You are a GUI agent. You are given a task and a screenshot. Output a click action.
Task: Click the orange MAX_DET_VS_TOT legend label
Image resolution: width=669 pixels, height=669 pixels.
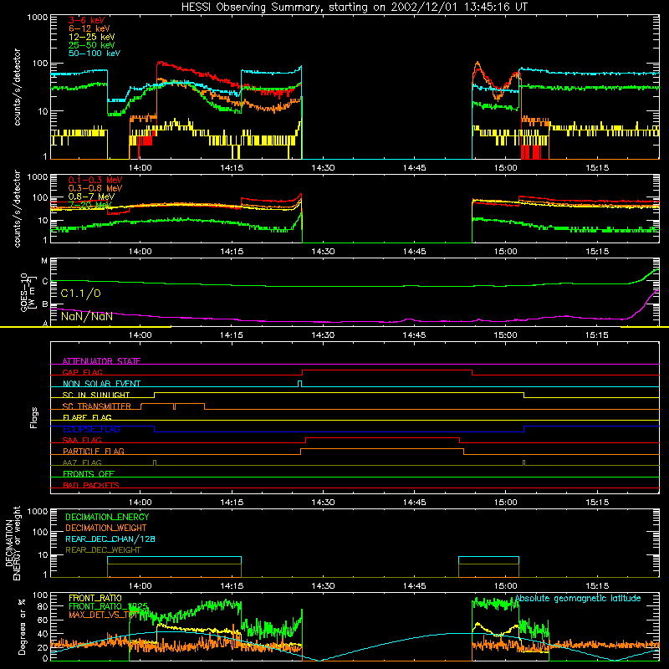tap(103, 615)
